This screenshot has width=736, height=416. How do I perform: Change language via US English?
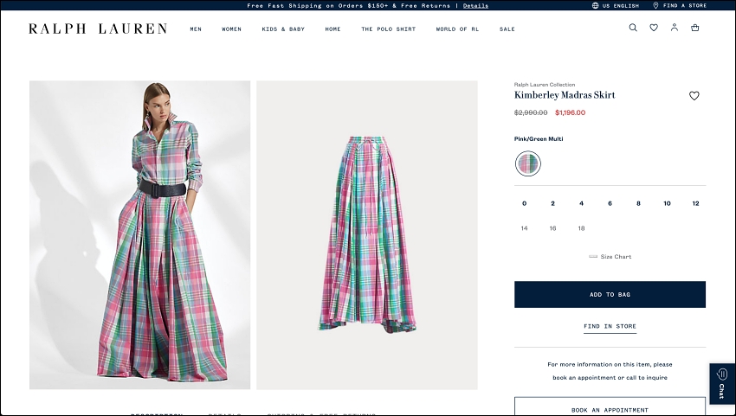pyautogui.click(x=621, y=6)
